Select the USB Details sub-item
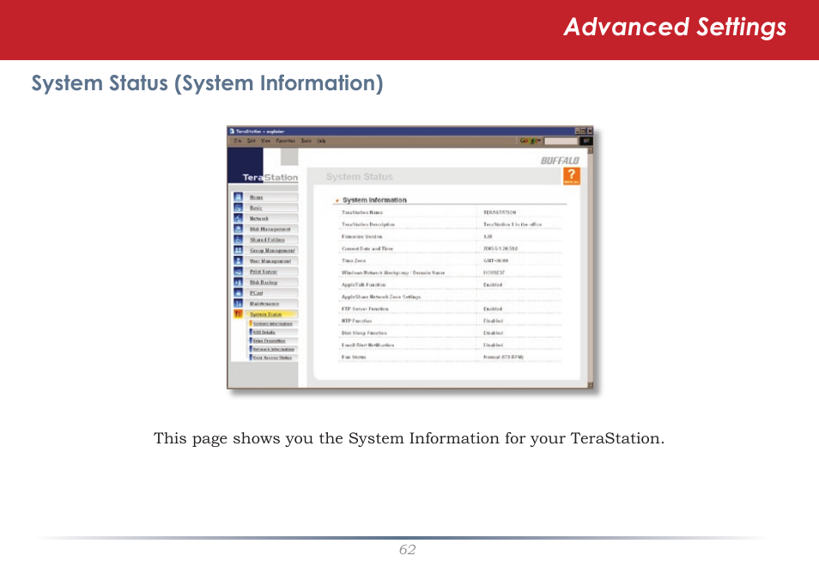This screenshot has height=568, width=819. pyautogui.click(x=264, y=332)
